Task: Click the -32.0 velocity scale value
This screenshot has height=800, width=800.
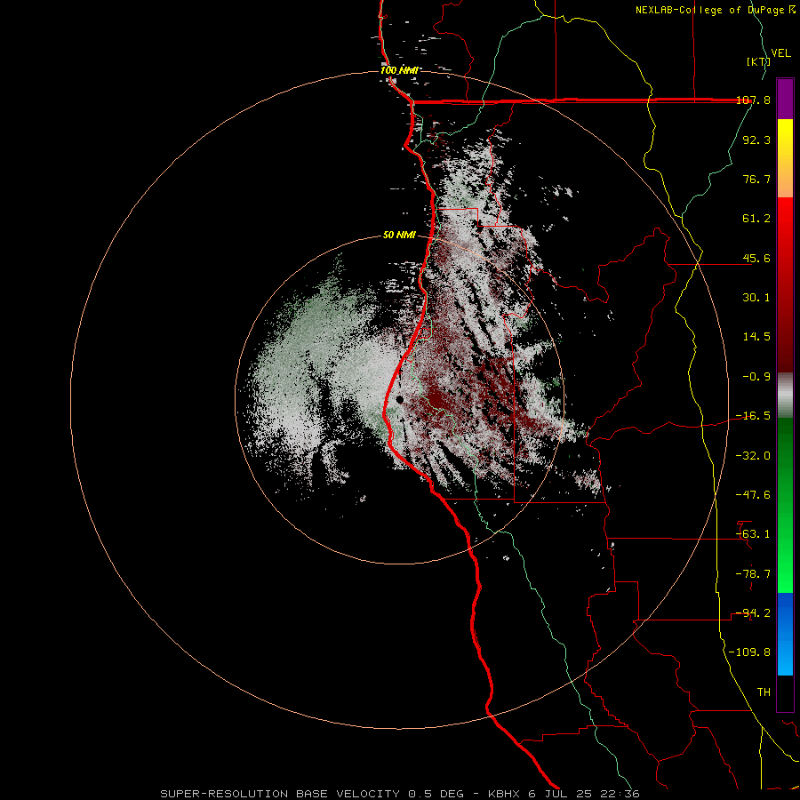Action: (753, 456)
